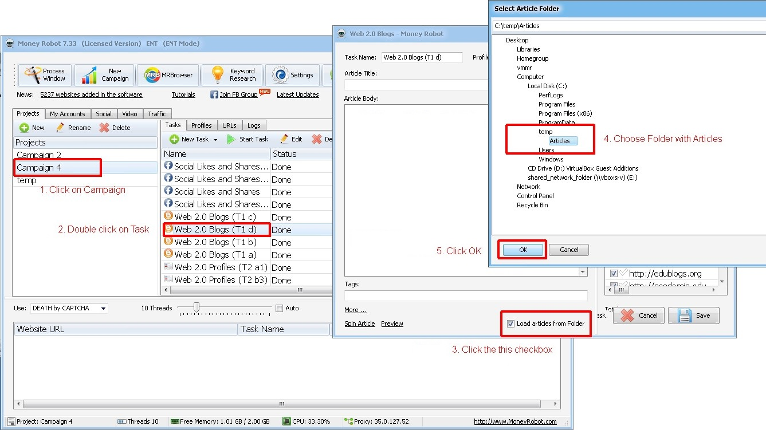Viewport: 766px width, 430px height.
Task: Toggle Auto threads checkbox
Action: (x=280, y=308)
